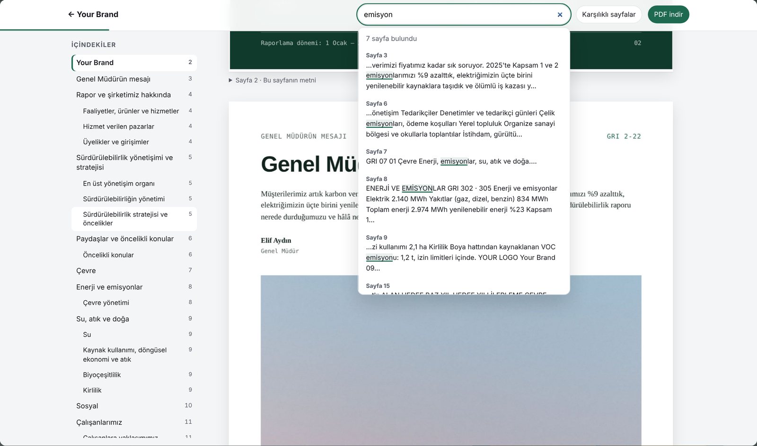757x446 pixels.
Task: Open 'Kaynak kullanımı, döngüsel ekonomi ve atık'
Action: pos(134,355)
